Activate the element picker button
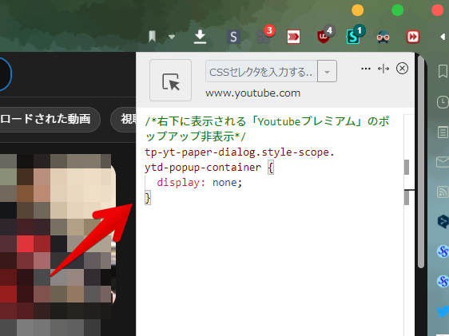449x336 pixels. click(x=170, y=80)
